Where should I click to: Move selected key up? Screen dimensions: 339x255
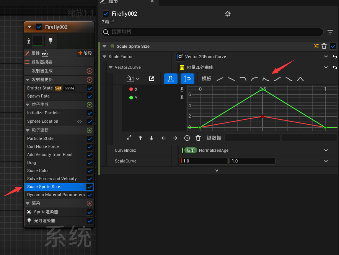pyautogui.click(x=140, y=138)
